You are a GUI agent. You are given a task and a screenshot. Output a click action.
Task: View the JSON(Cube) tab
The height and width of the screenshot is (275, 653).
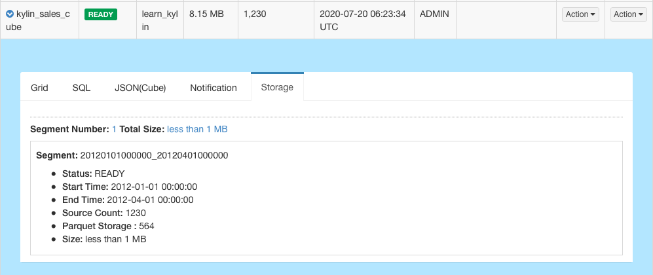tap(140, 88)
